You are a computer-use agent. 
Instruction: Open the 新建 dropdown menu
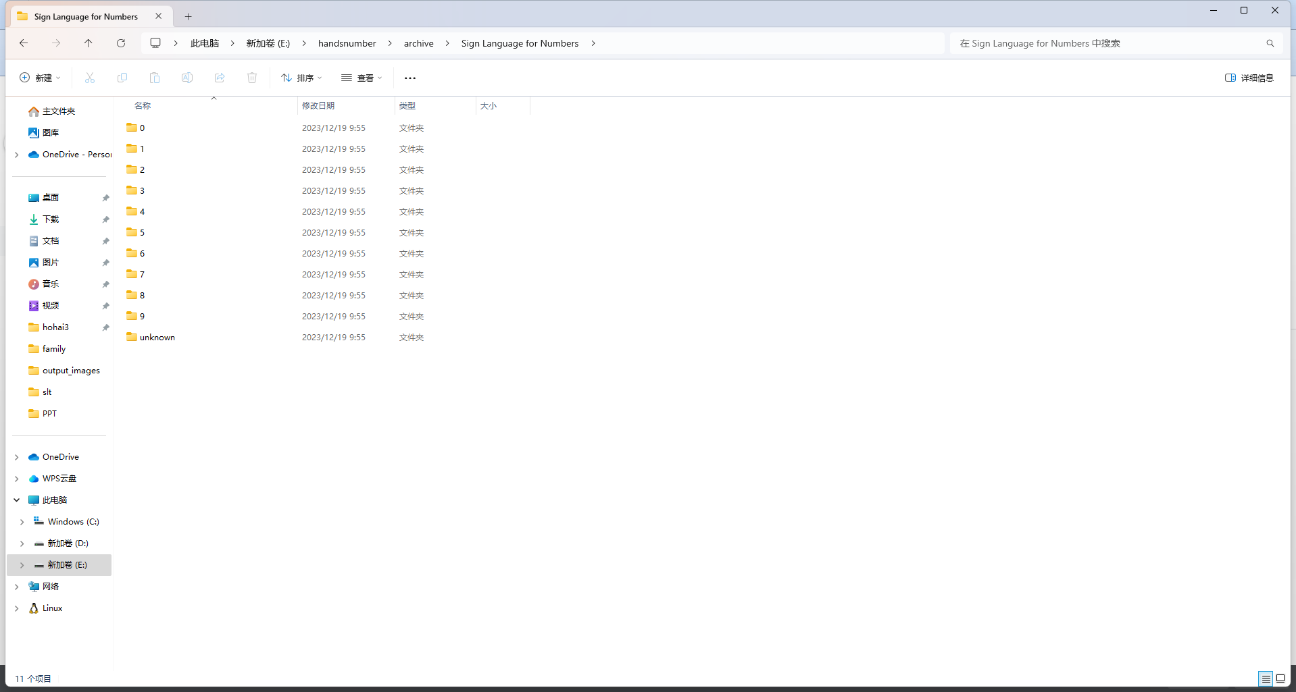[x=40, y=78]
